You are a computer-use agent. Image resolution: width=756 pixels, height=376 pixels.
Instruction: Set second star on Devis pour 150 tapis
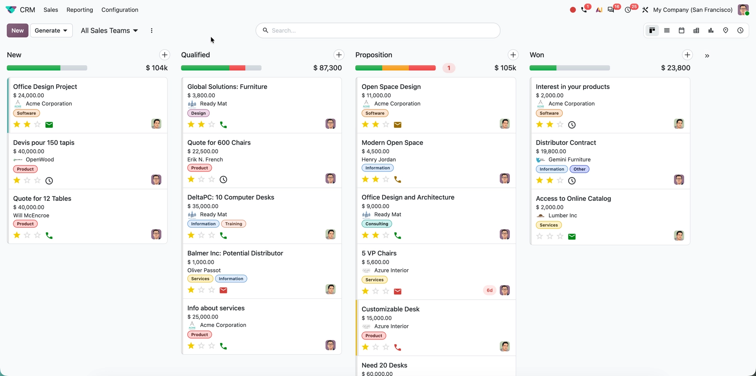[27, 180]
